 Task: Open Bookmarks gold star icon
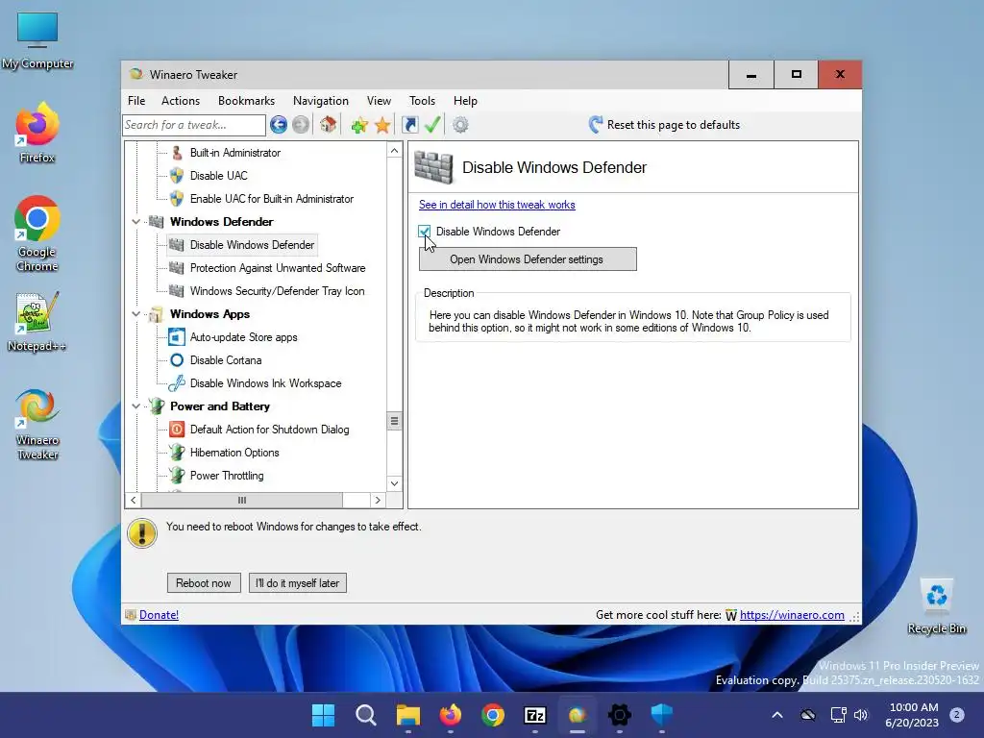click(382, 125)
